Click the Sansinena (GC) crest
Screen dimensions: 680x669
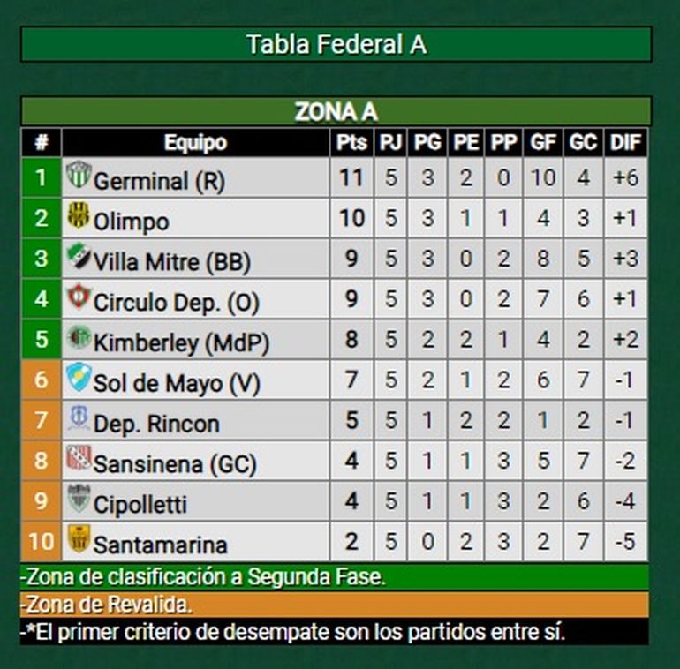[x=79, y=459]
